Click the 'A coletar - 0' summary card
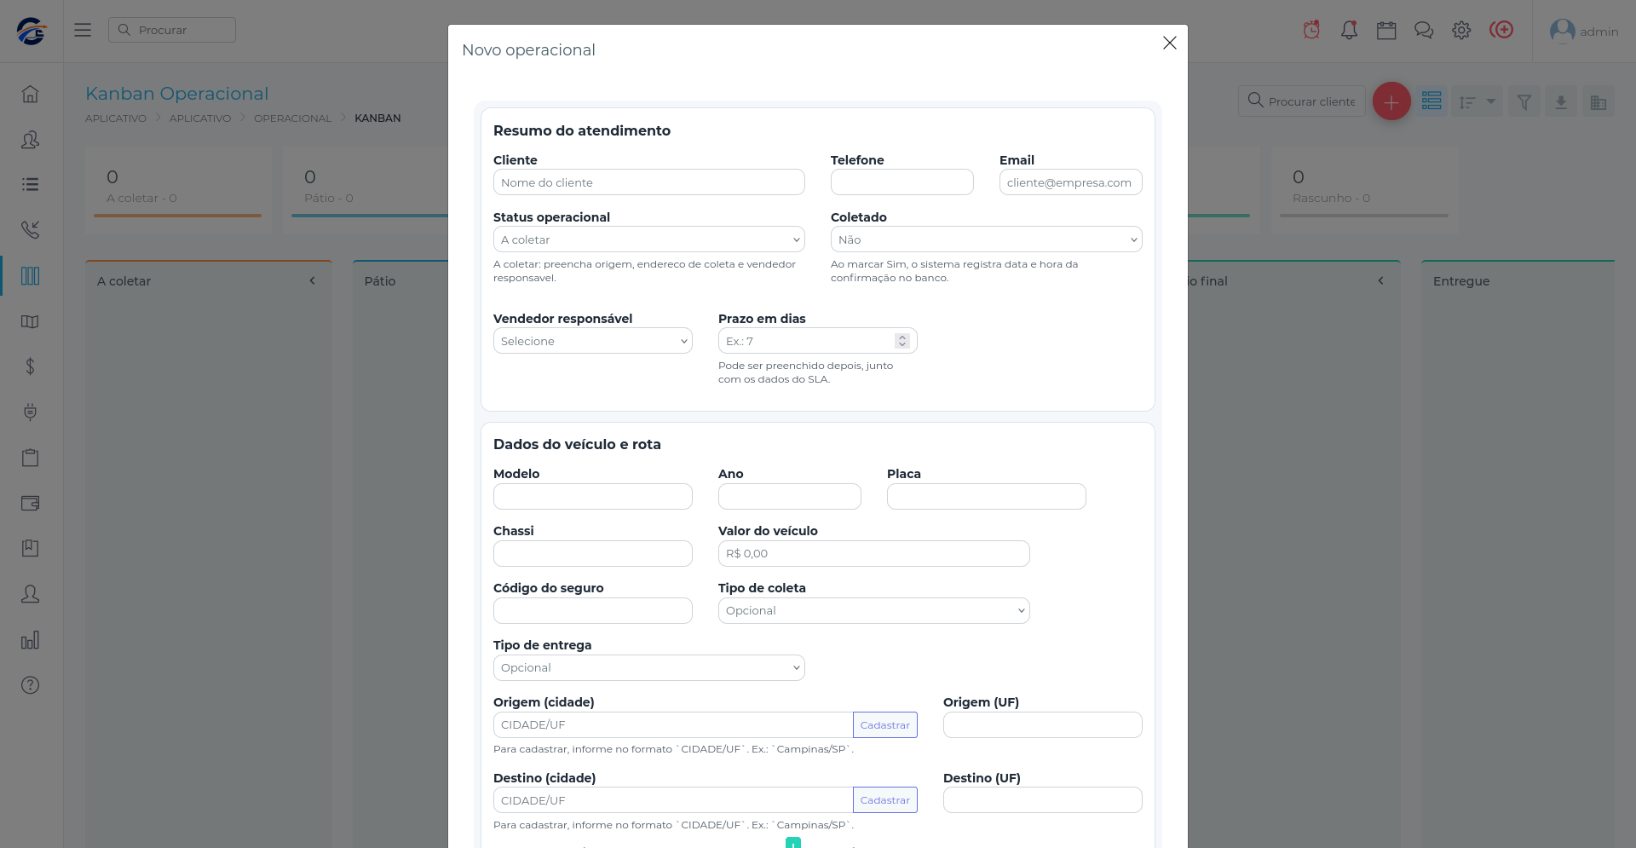Screen dimensions: 1636x848 177,191
